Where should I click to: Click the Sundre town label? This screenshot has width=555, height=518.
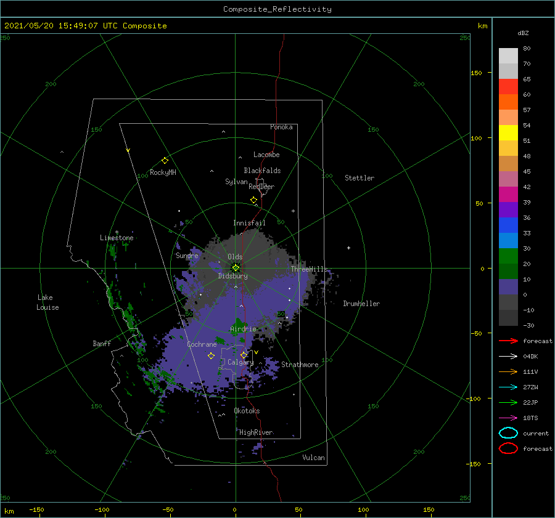(187, 256)
